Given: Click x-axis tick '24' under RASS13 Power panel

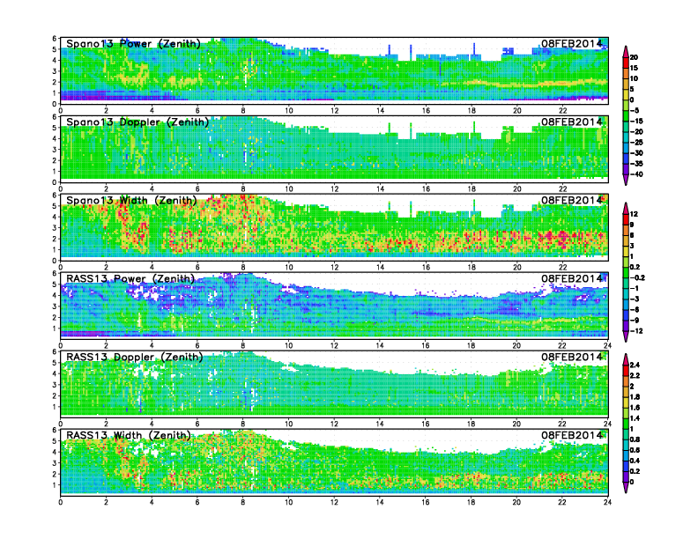Looking at the screenshot, I should (607, 345).
